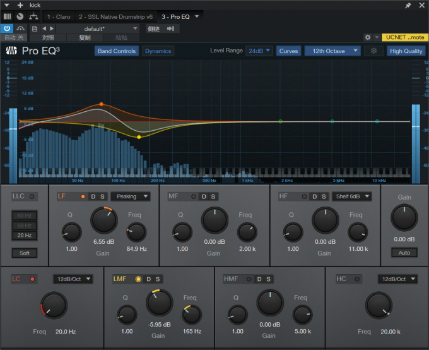Click the MF band D dynamics icon

click(204, 196)
